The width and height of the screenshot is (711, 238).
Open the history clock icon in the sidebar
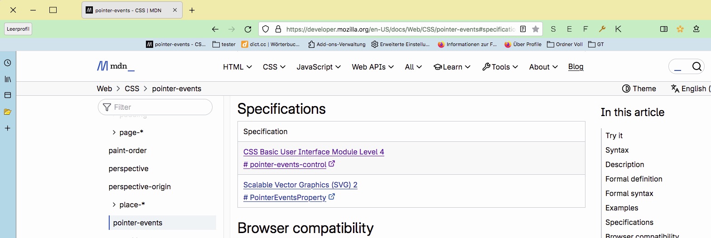point(8,63)
